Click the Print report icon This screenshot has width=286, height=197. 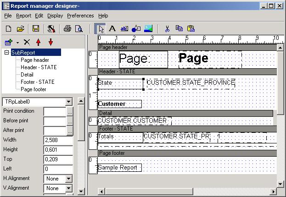coord(67,28)
